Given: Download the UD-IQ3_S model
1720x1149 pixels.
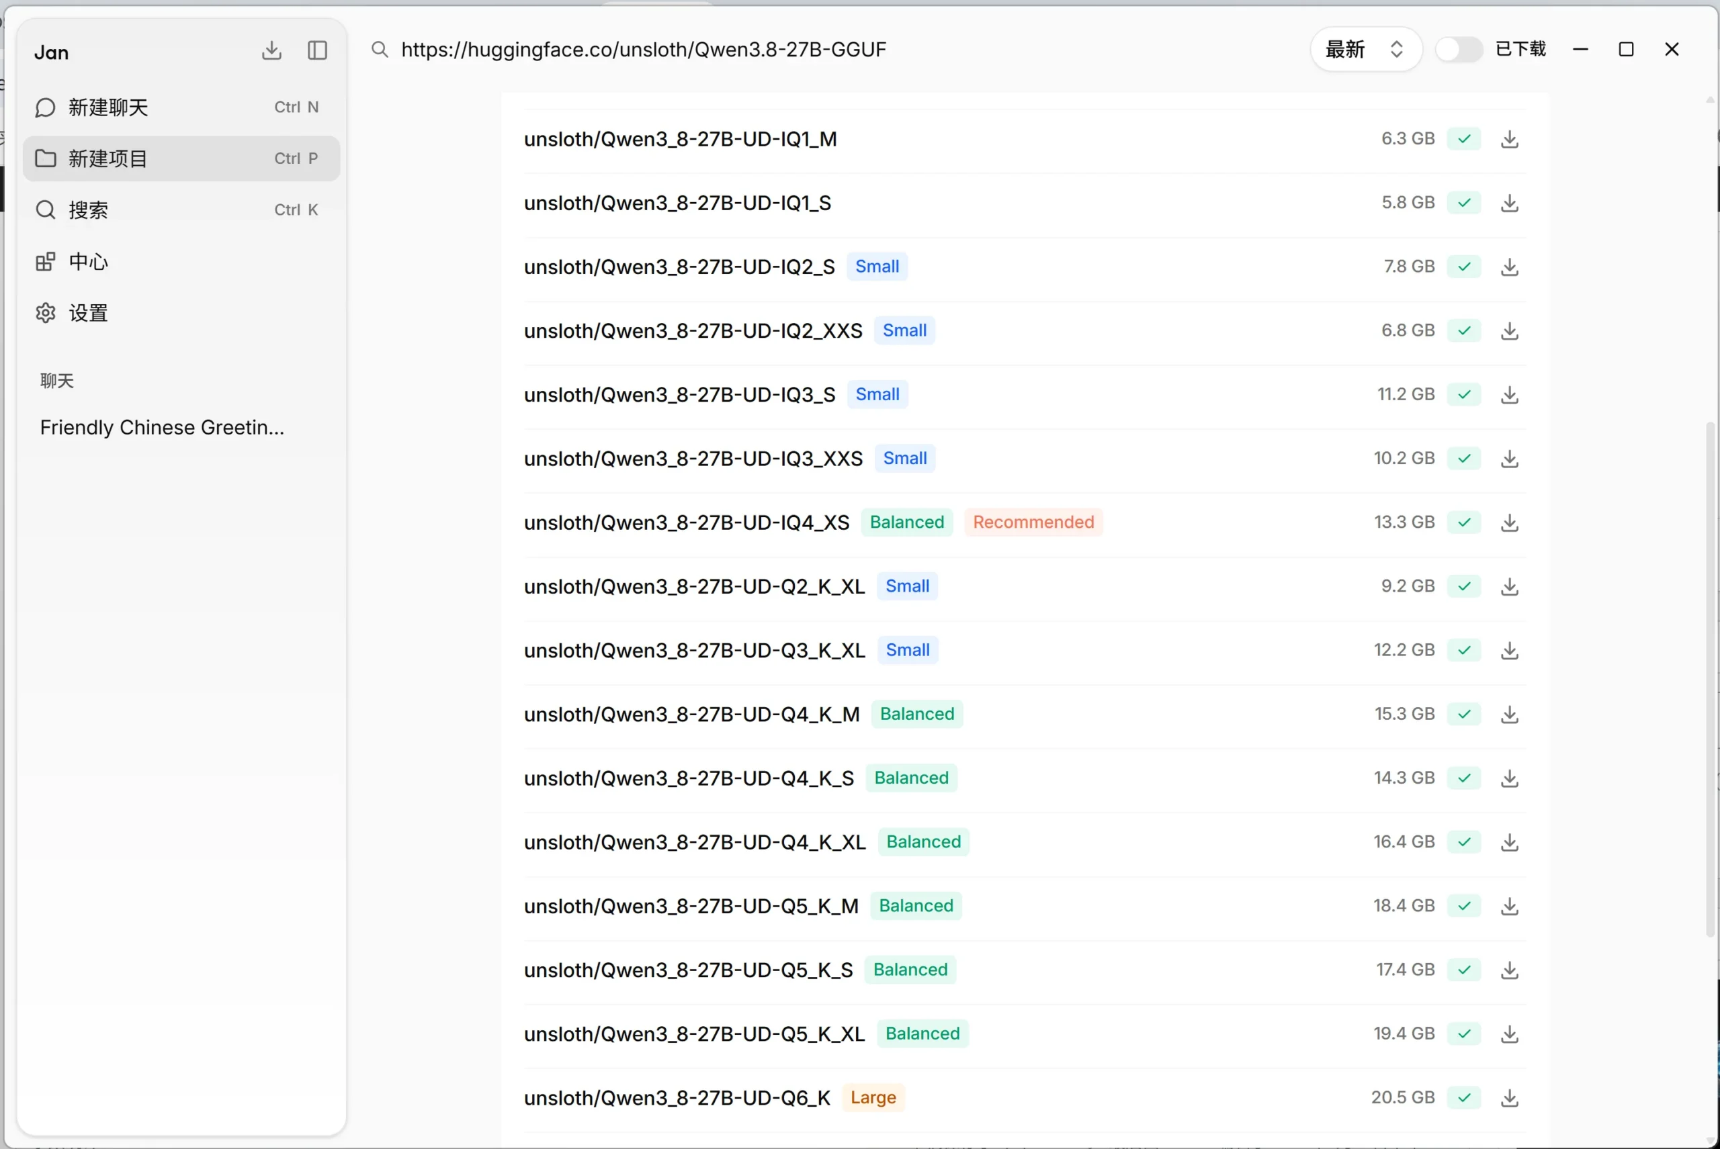Looking at the screenshot, I should pyautogui.click(x=1509, y=395).
